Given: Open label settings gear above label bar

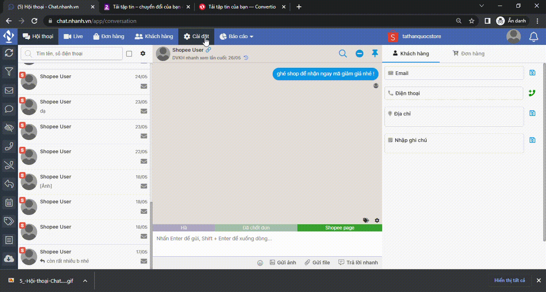Looking at the screenshot, I should (x=377, y=220).
